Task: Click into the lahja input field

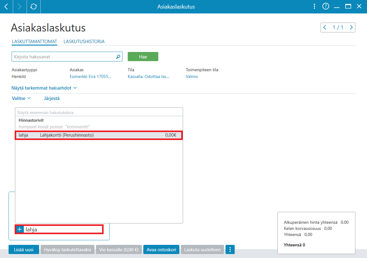Action: [x=64, y=229]
